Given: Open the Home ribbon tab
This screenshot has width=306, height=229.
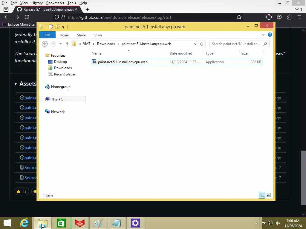Looking at the screenshot, I should tap(64, 35).
